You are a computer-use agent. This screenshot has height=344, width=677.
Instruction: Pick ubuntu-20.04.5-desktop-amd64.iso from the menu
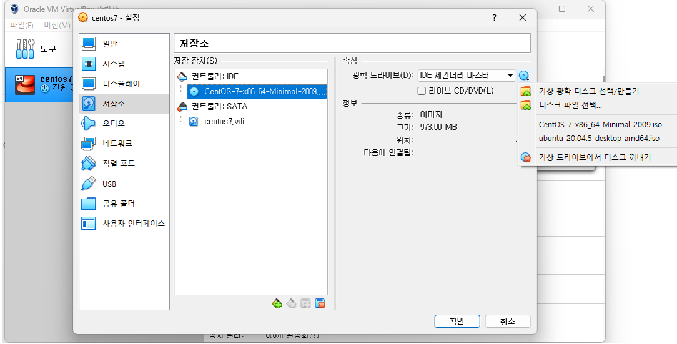click(x=599, y=139)
